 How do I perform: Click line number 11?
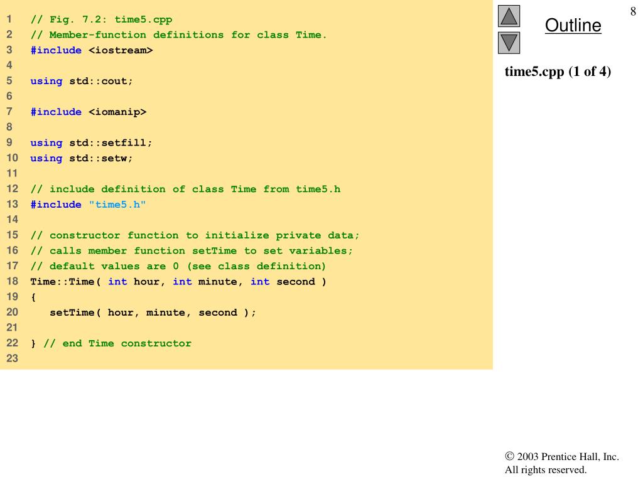click(13, 173)
